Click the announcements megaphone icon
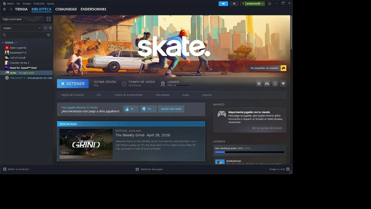The width and height of the screenshot is (371, 209). 223,3
